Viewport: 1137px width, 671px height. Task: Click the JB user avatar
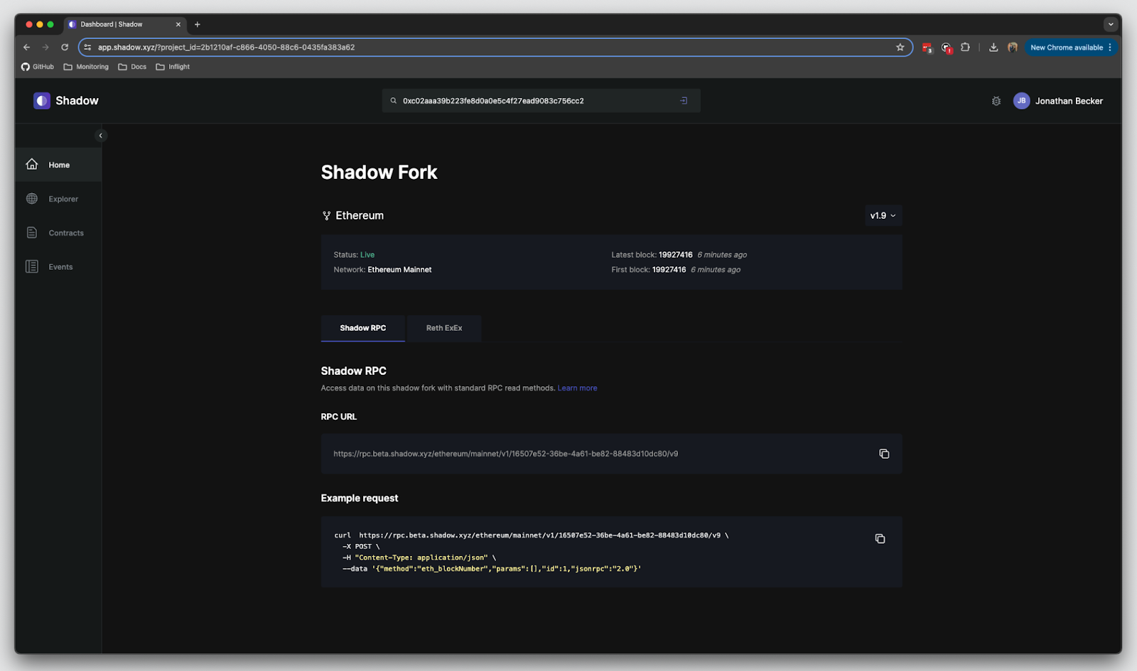point(1021,101)
